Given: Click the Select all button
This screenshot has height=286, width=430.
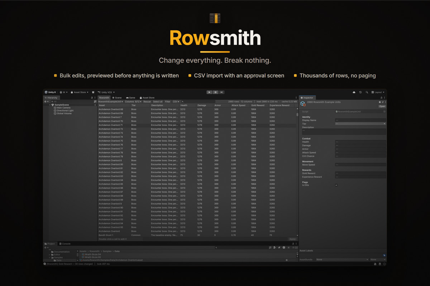Looking at the screenshot, I should (x=158, y=102).
